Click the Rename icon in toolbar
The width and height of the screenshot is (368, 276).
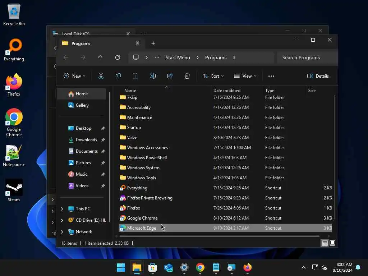152,76
